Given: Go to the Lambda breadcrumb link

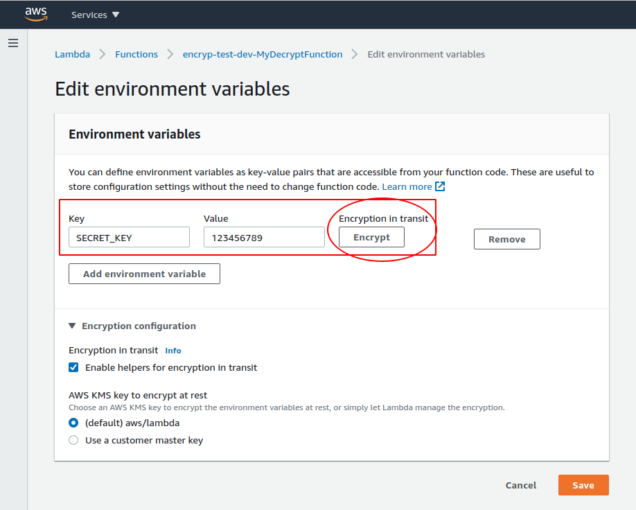Looking at the screenshot, I should pyautogui.click(x=72, y=54).
